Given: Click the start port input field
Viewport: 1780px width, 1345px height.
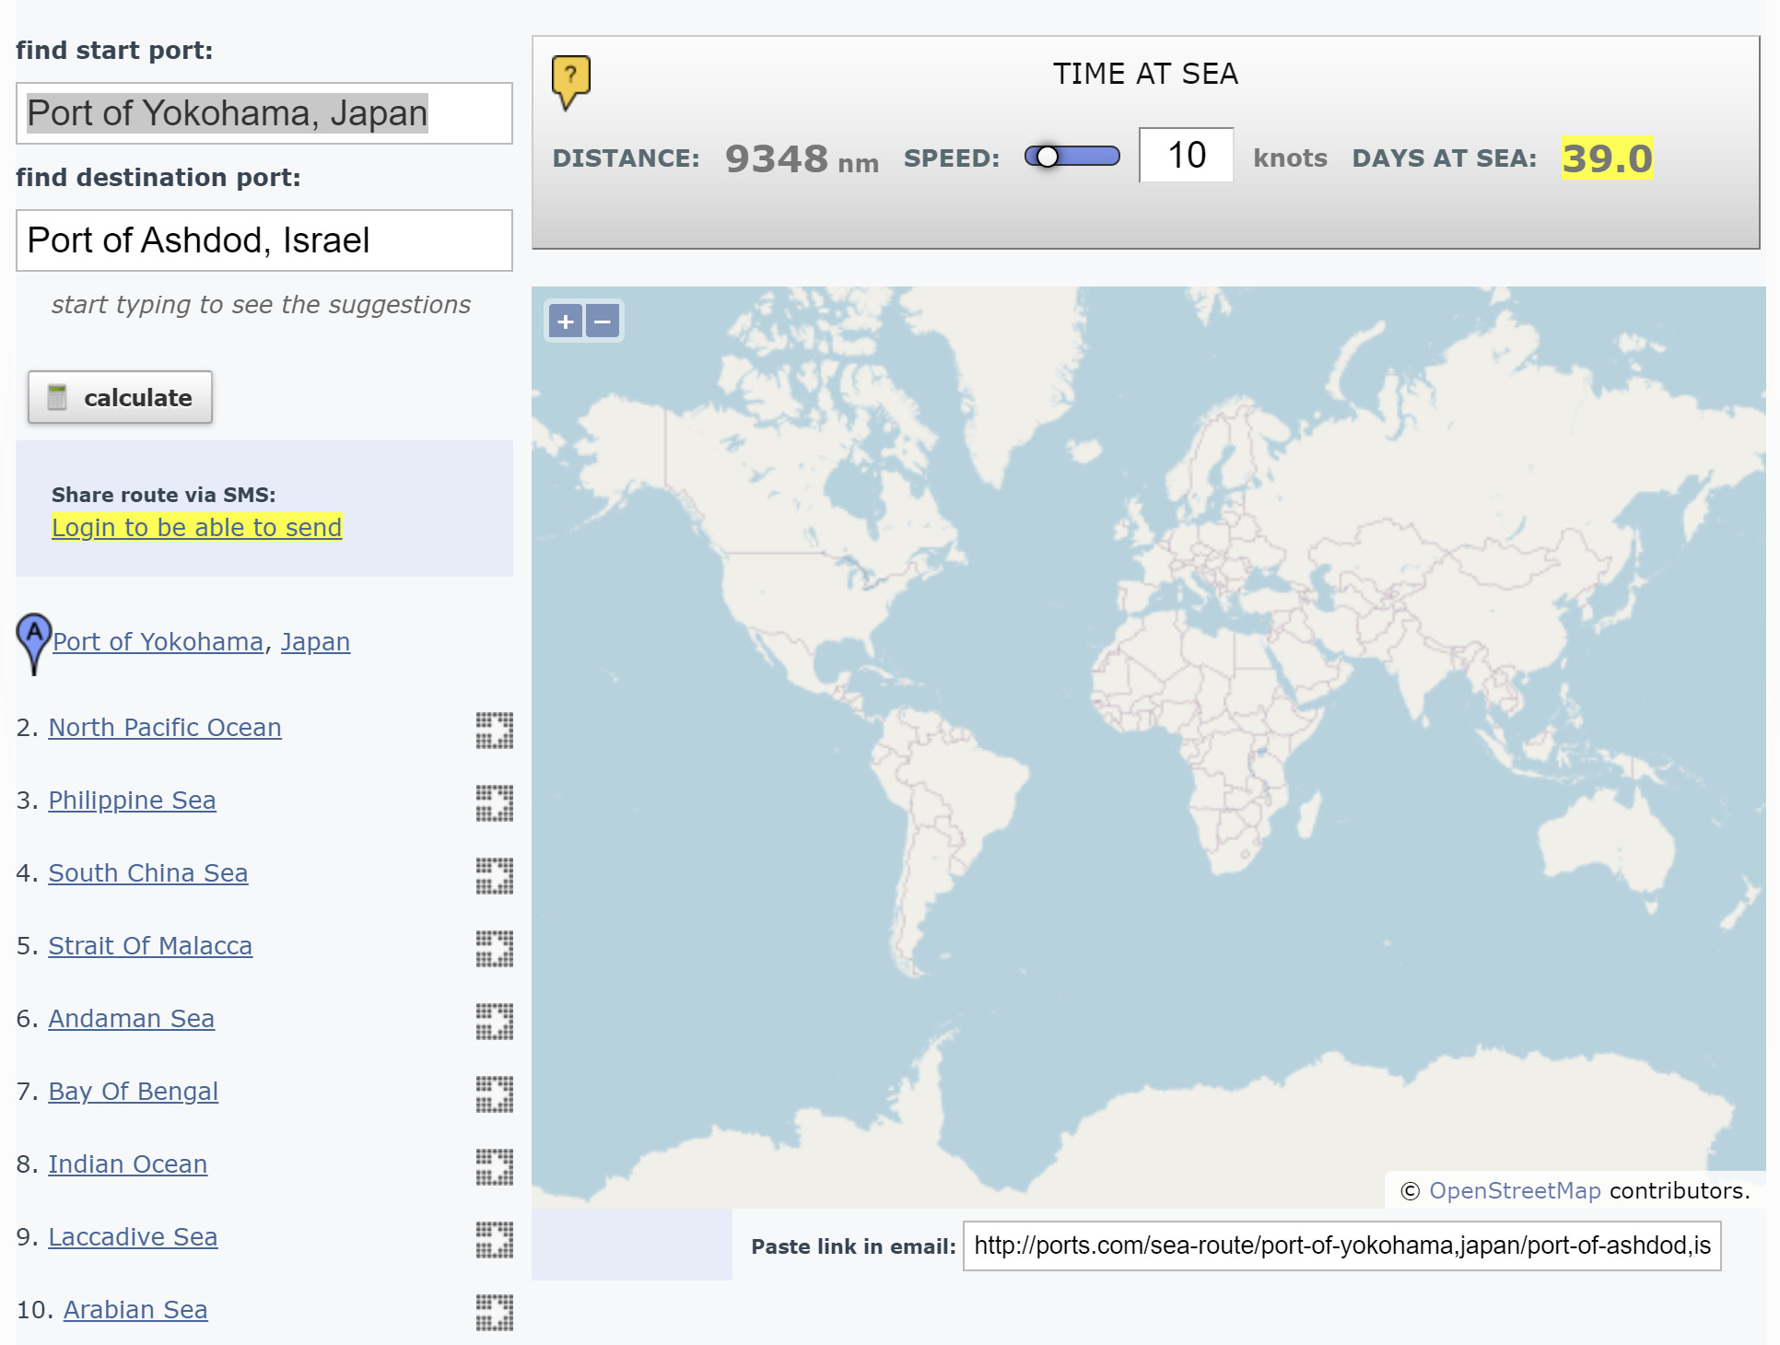Looking at the screenshot, I should click(264, 113).
